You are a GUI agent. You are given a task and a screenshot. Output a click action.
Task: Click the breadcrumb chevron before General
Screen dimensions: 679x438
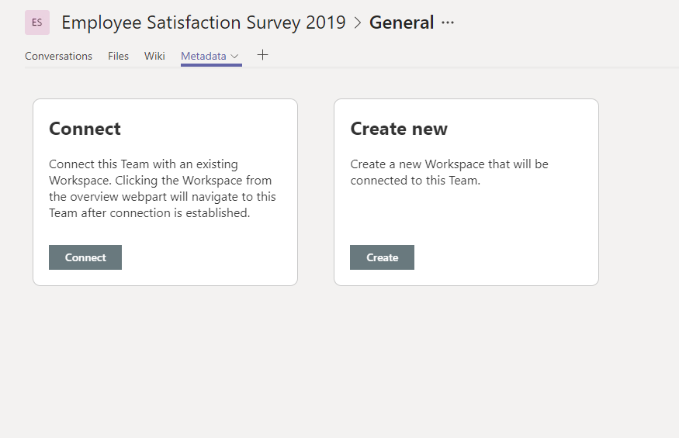(x=358, y=22)
